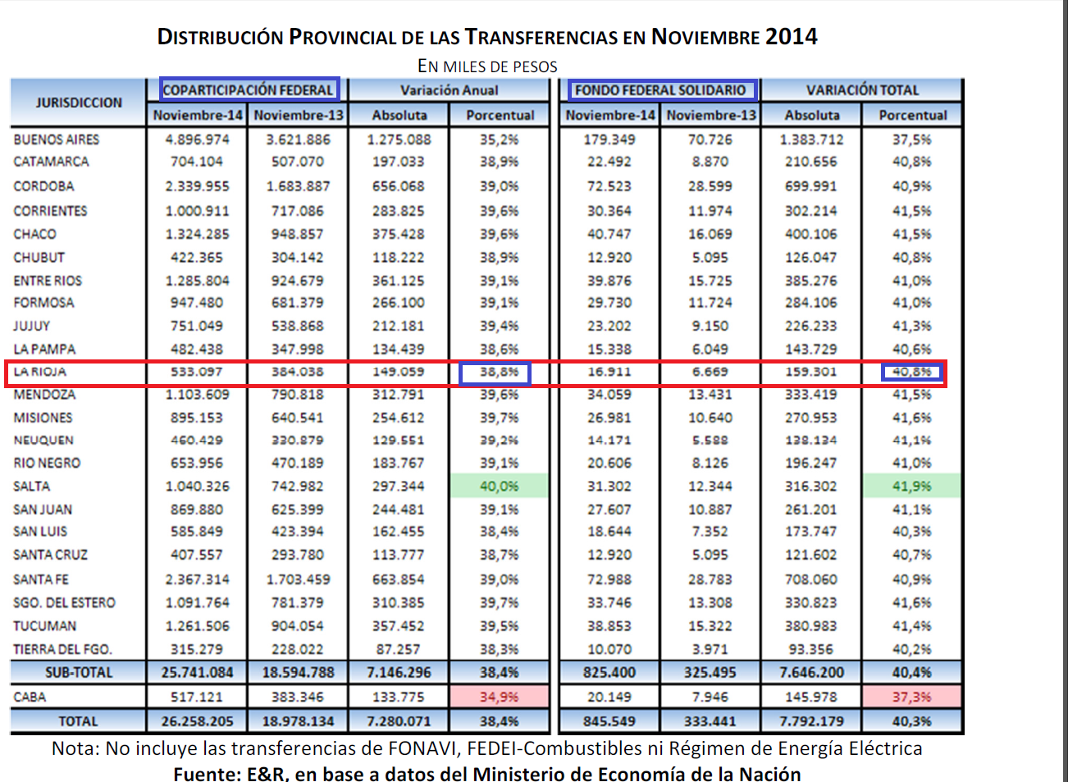Click the VARIACIÓN TOTAL header cell
The height and width of the screenshot is (782, 1068).
[x=861, y=90]
